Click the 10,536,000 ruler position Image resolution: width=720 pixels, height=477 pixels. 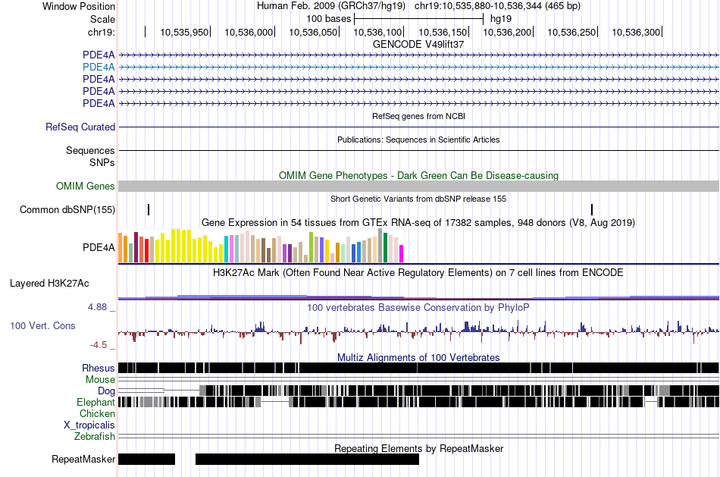click(x=249, y=32)
